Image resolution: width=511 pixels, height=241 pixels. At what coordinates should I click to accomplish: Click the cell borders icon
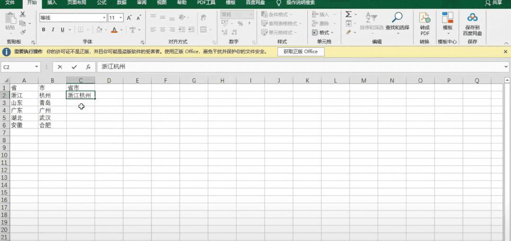click(x=80, y=30)
